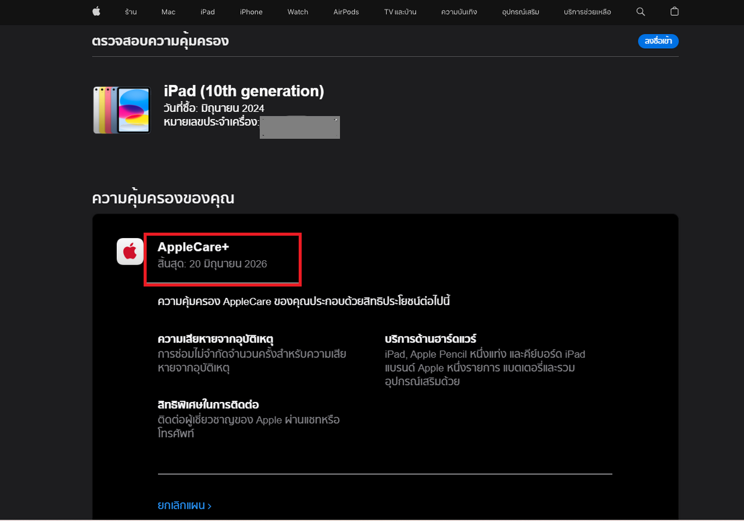Click the ยกเลิกแผน cancel plan link
The image size is (744, 521).
(x=184, y=505)
